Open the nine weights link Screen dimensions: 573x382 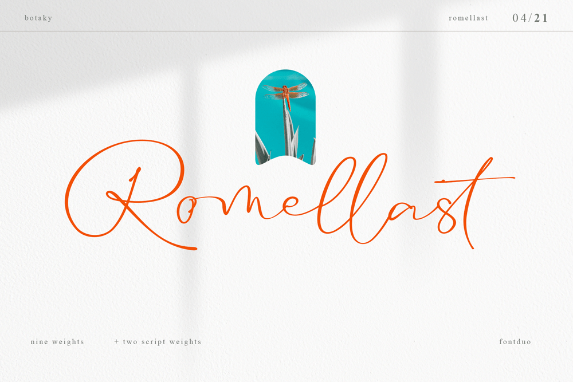(x=57, y=341)
